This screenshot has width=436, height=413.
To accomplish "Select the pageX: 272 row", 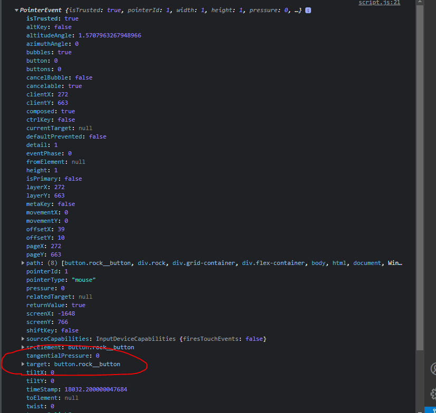I will [x=44, y=246].
